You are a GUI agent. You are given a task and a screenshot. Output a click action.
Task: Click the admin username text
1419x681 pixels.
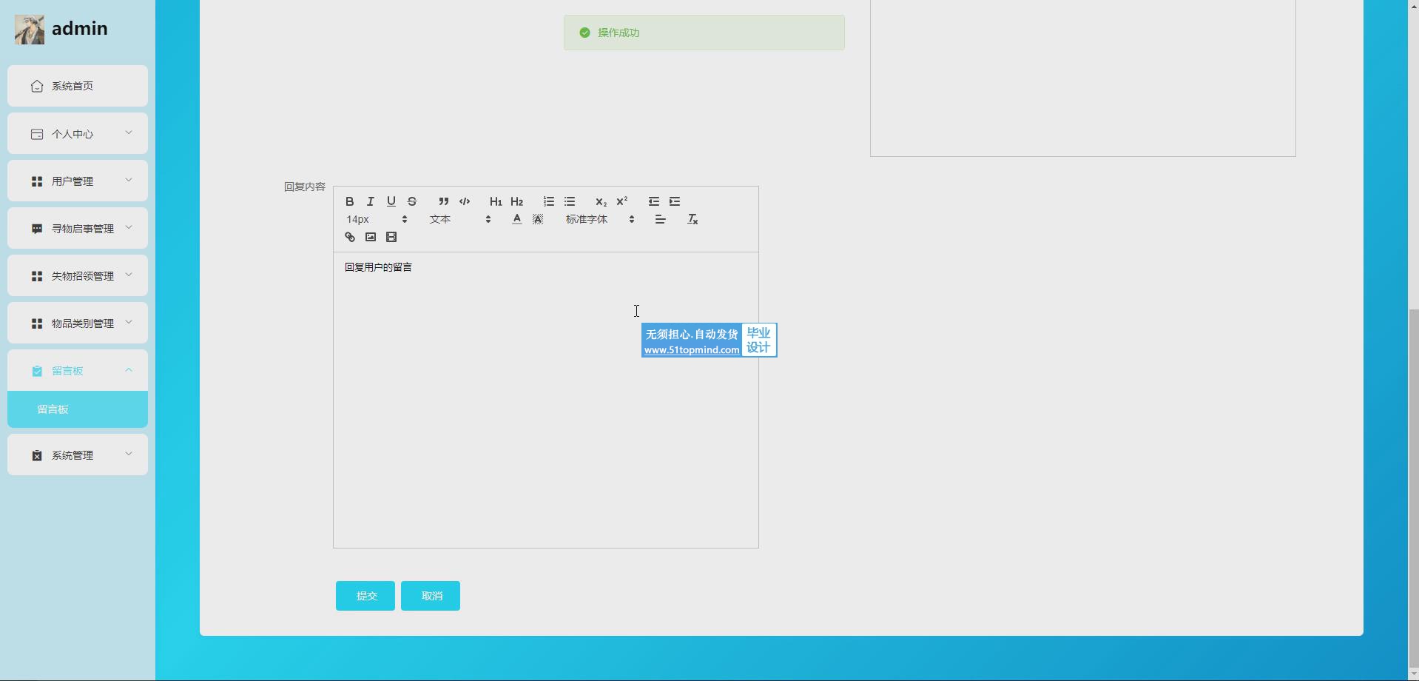pyautogui.click(x=80, y=29)
